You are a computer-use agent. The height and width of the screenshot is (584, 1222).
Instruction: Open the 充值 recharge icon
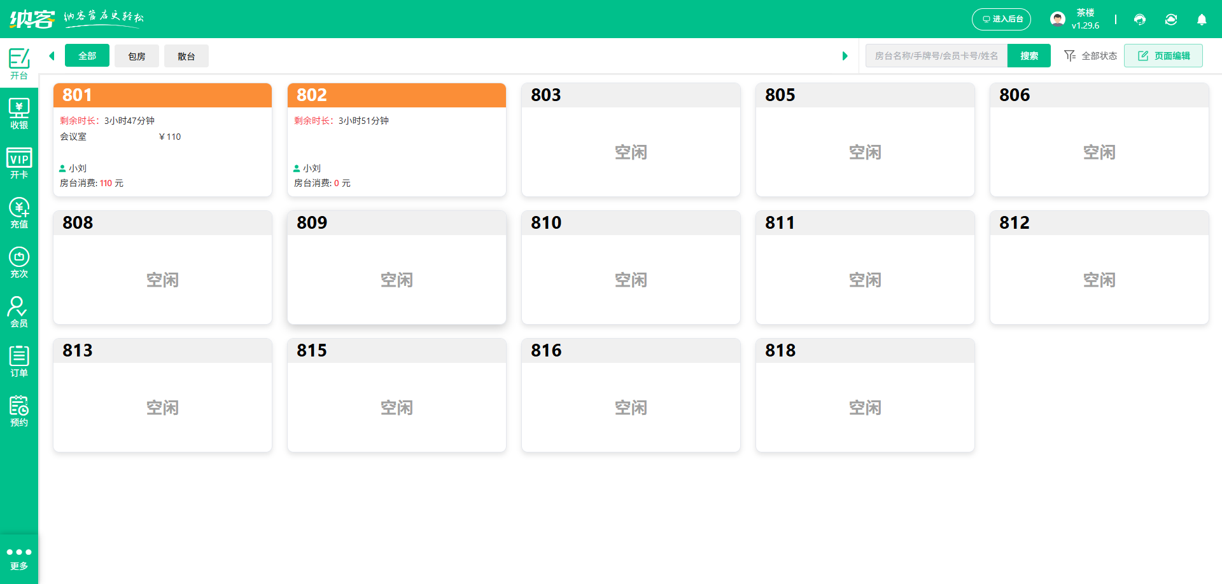click(19, 213)
